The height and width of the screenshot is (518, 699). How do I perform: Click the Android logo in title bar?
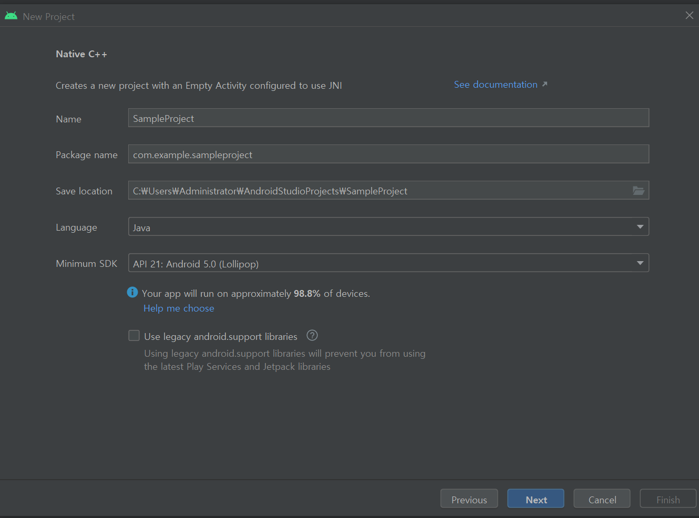[x=11, y=16]
